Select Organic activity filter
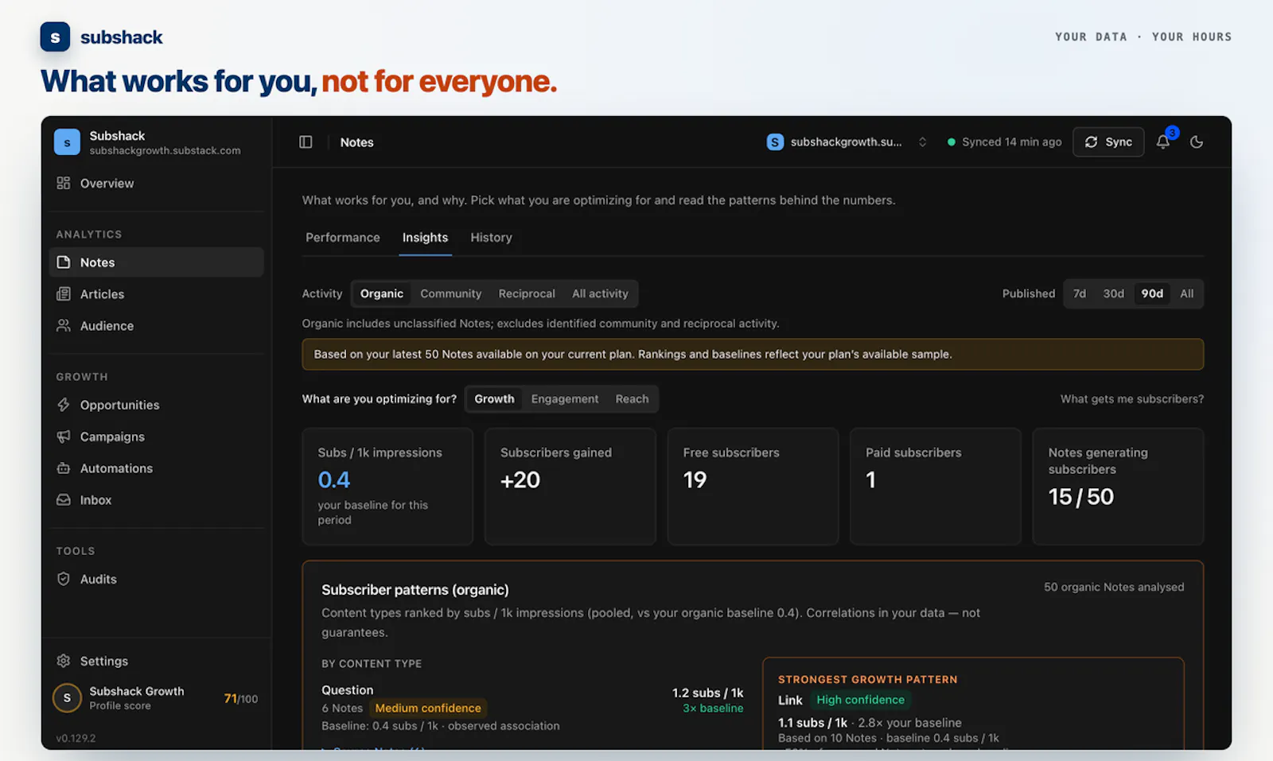 382,293
